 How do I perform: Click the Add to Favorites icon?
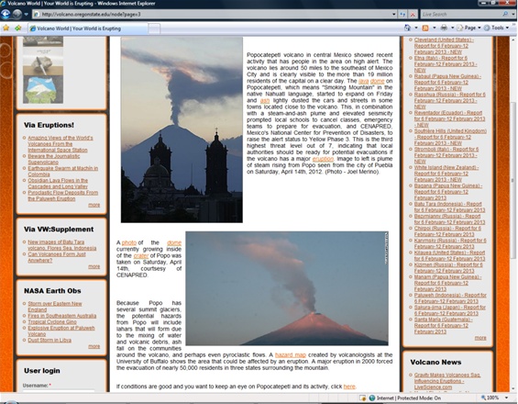[17, 28]
